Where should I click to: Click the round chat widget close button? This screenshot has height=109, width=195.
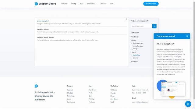pyautogui.click(x=188, y=104)
